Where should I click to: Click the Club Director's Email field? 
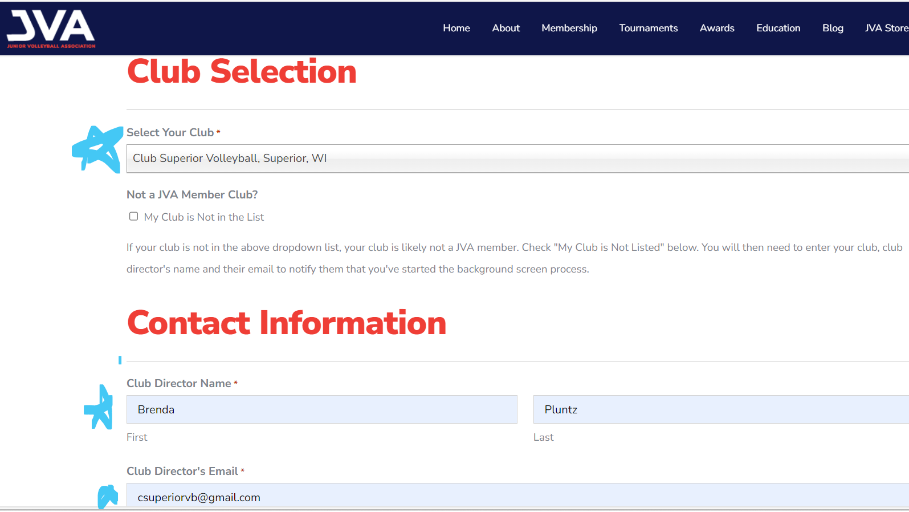tap(517, 496)
